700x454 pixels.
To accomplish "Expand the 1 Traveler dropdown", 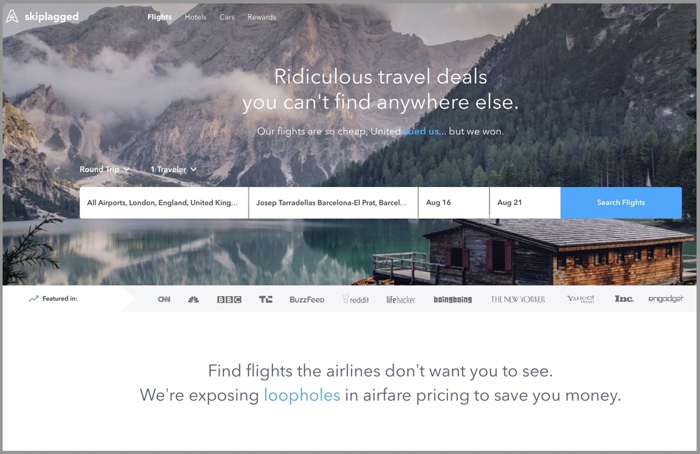I will [x=173, y=169].
